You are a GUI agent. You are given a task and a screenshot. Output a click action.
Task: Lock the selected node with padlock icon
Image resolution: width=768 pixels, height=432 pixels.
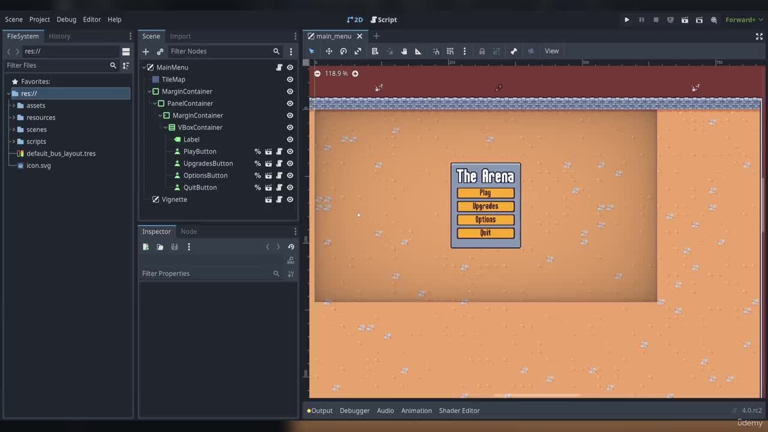482,51
